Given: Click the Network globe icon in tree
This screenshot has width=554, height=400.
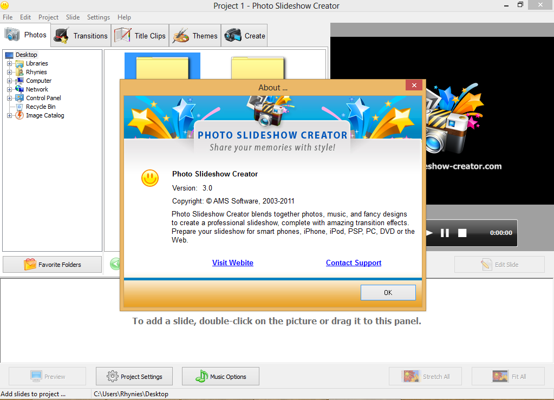Looking at the screenshot, I should [20, 89].
